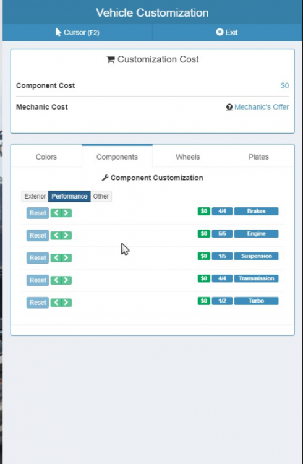The height and width of the screenshot is (464, 303).
Task: Select the Exterior category toggle
Action: 35,197
